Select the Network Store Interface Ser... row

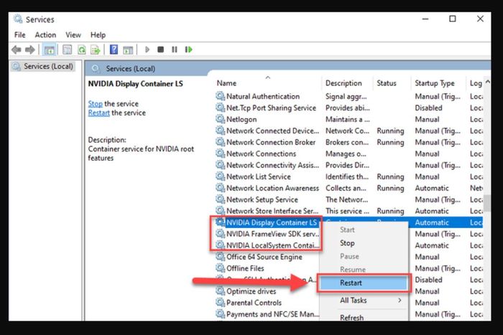[x=349, y=211]
